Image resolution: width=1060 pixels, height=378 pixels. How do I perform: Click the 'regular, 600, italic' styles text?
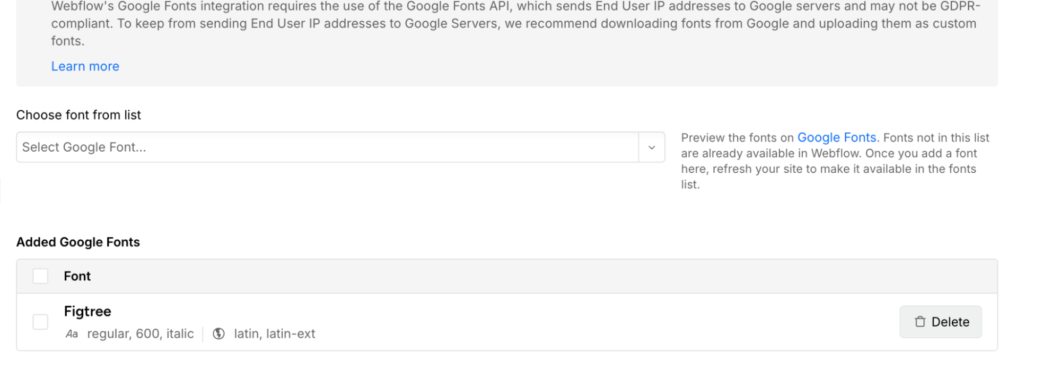click(141, 334)
